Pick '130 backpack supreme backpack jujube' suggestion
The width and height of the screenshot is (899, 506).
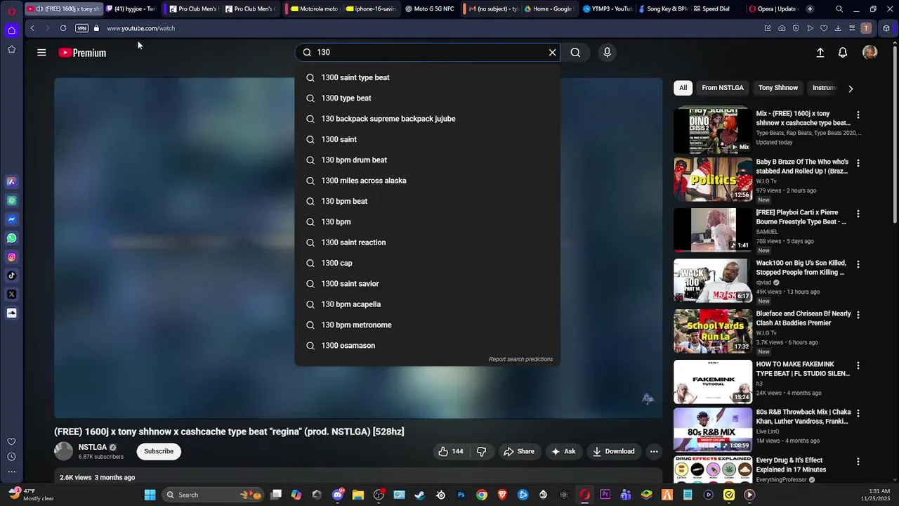pos(427,119)
